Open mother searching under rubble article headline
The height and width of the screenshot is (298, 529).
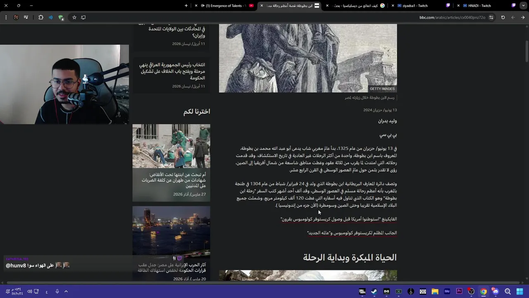tap(174, 180)
